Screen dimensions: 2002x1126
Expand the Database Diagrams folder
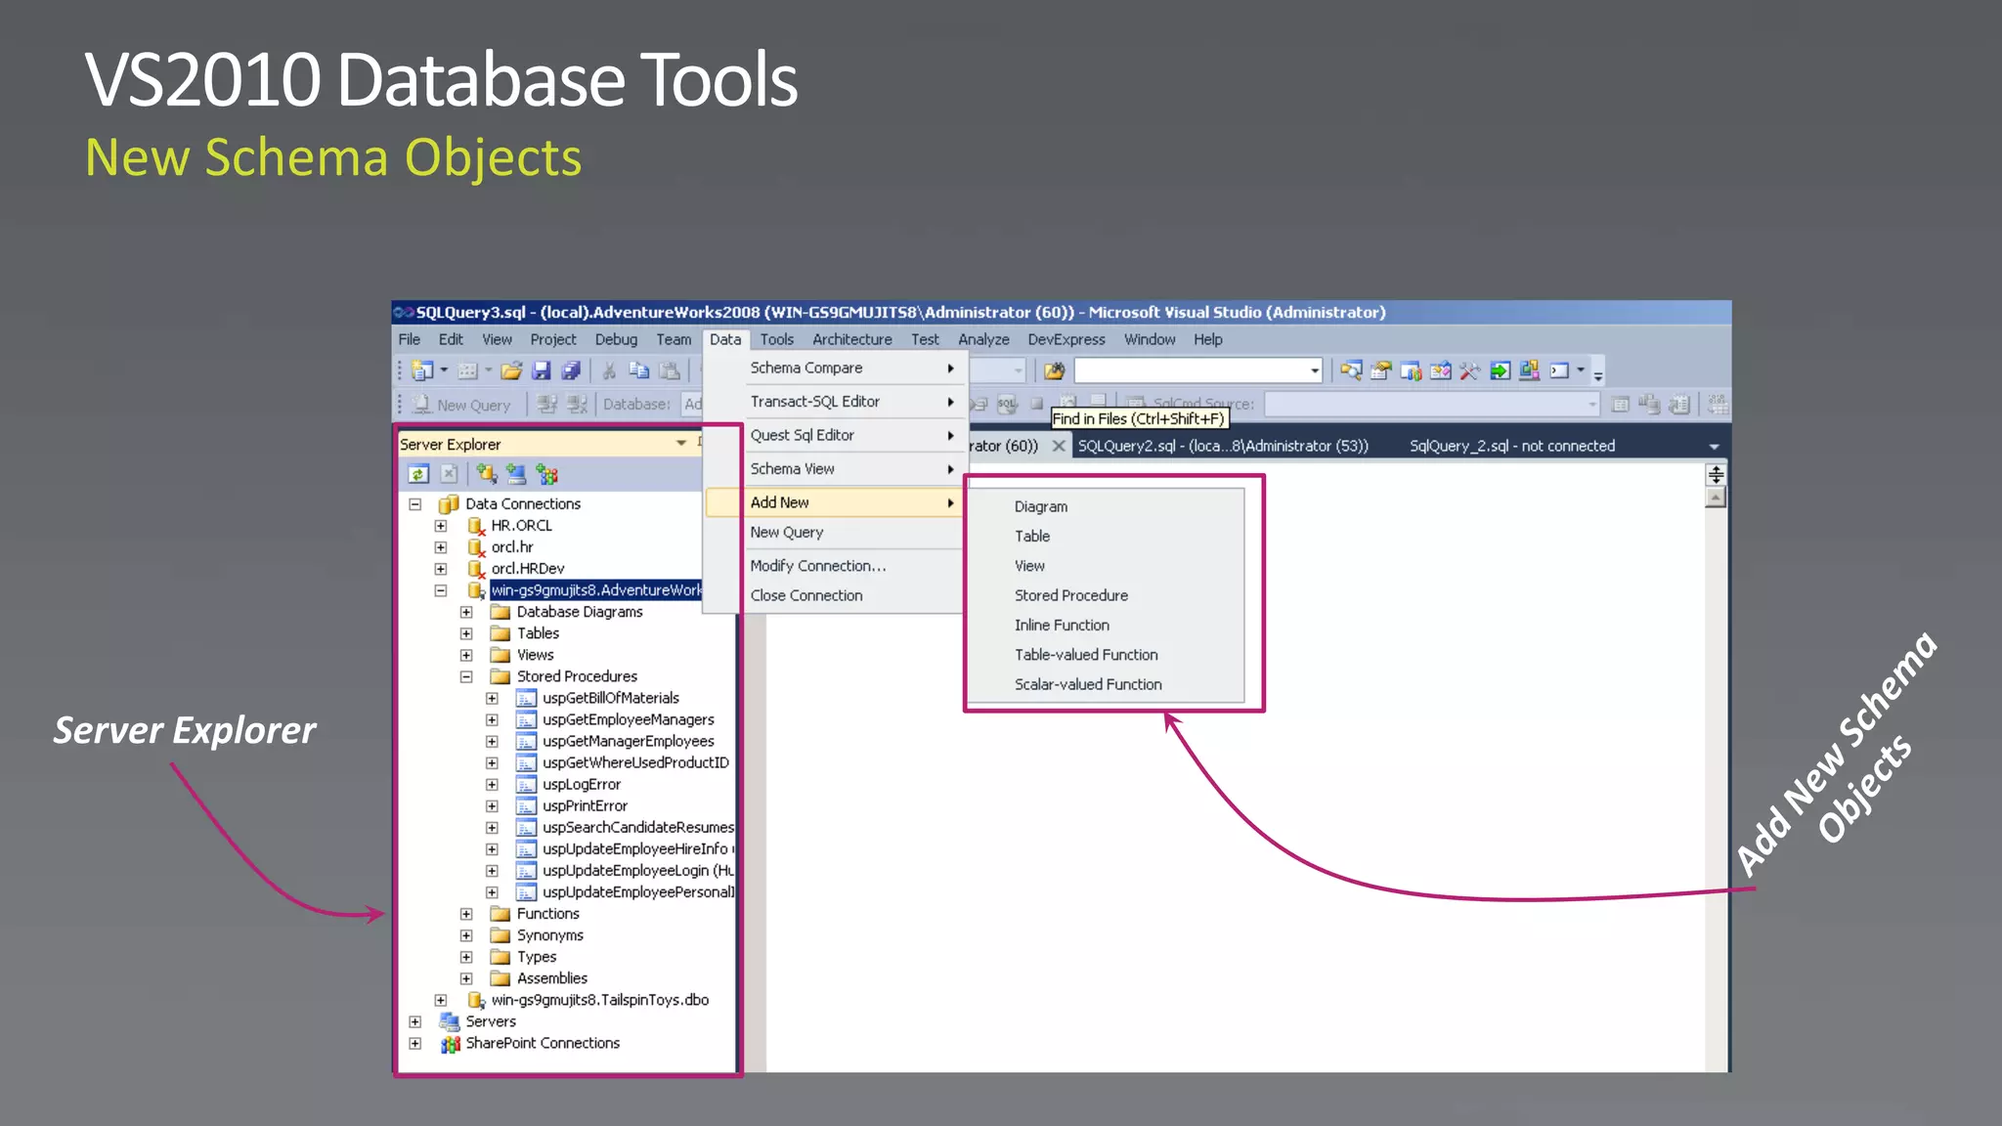click(x=466, y=612)
